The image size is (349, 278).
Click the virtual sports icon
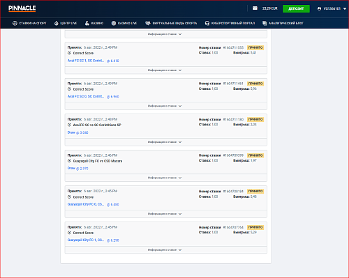click(x=148, y=23)
